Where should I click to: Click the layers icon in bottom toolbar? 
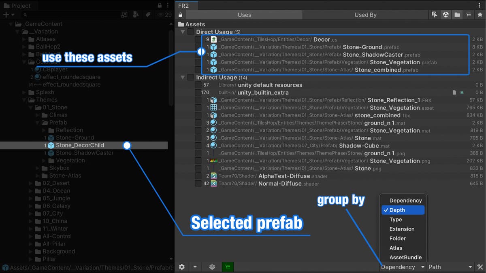[212, 267]
